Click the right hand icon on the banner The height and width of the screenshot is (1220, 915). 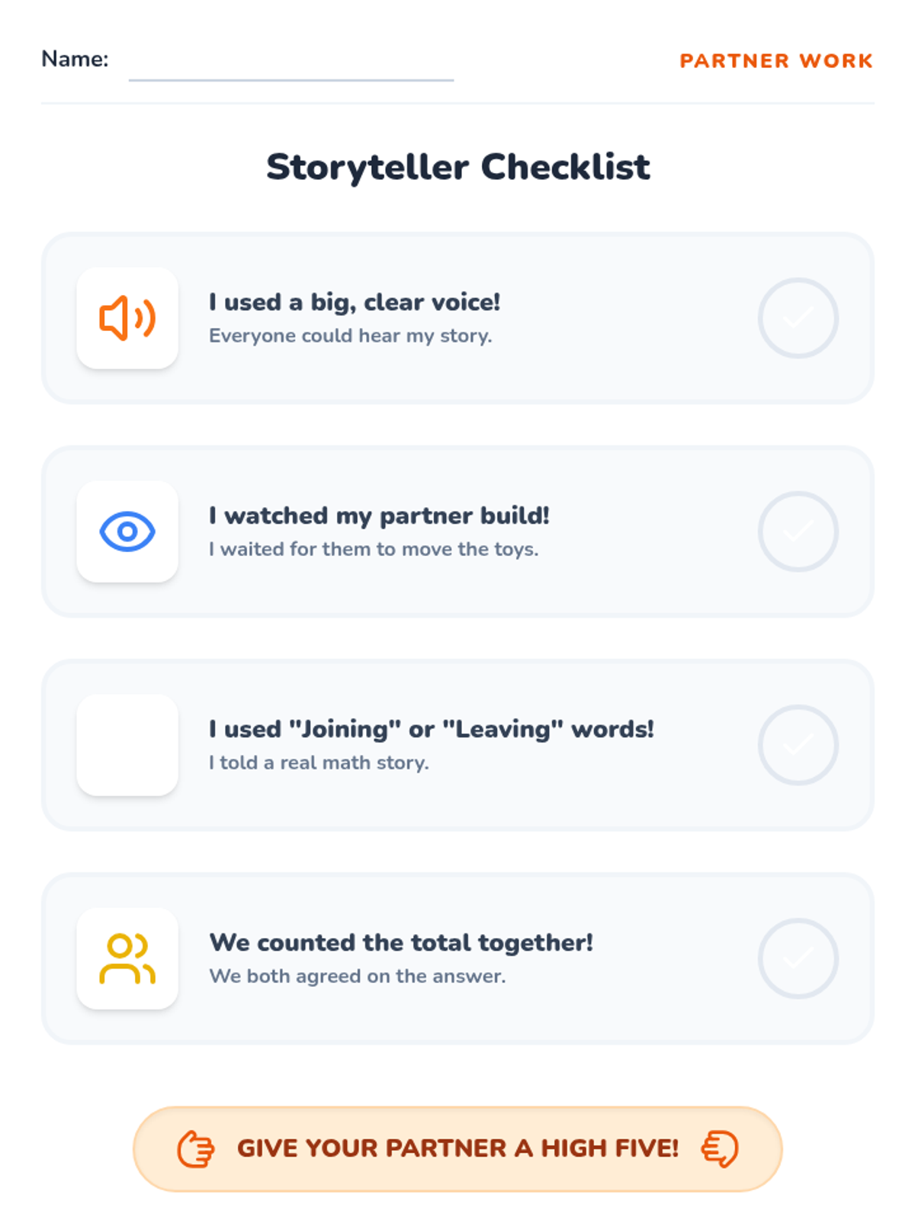tap(720, 1149)
